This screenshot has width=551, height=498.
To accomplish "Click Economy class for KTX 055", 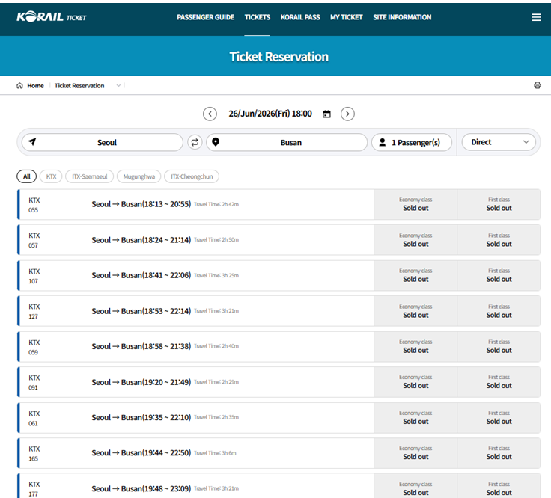I will pyautogui.click(x=415, y=204).
